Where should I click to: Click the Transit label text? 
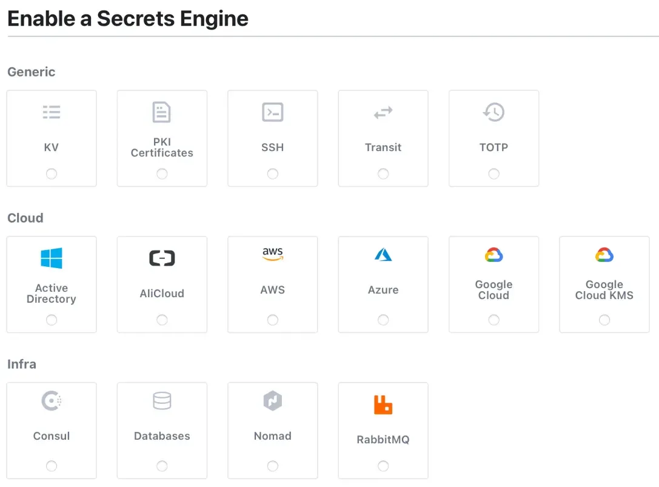(x=383, y=147)
